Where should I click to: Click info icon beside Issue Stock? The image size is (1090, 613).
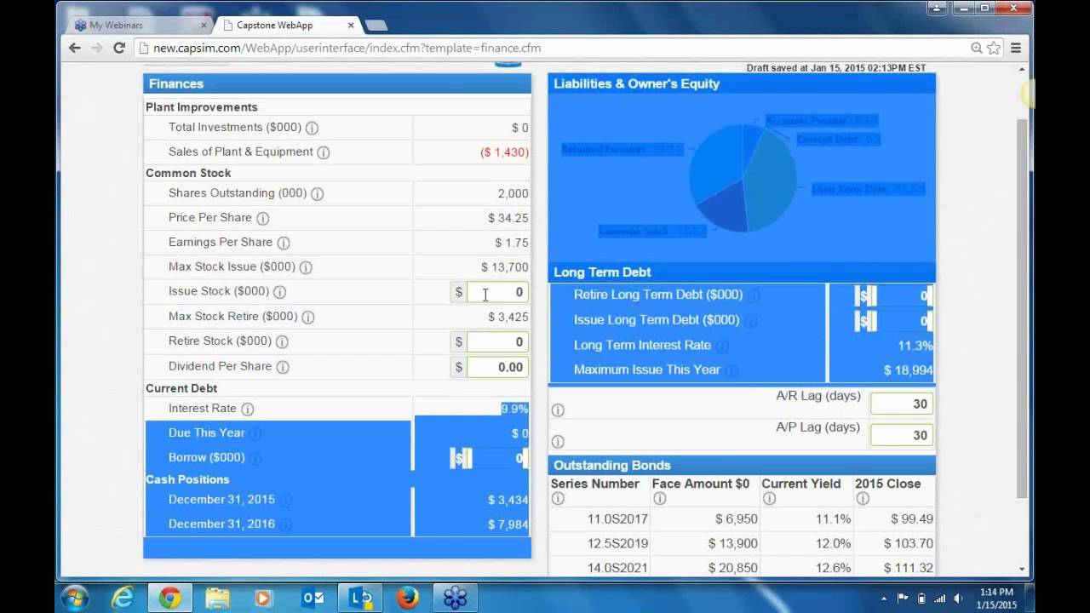pos(279,292)
